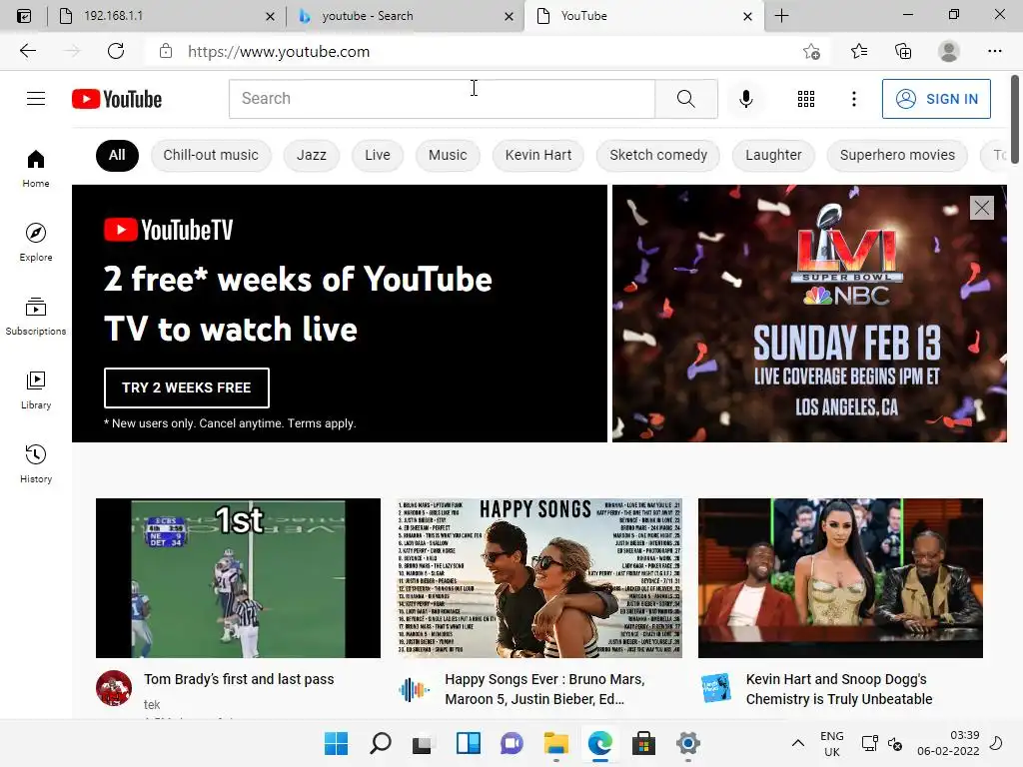Switch to youtube - Search tab

tap(404, 16)
